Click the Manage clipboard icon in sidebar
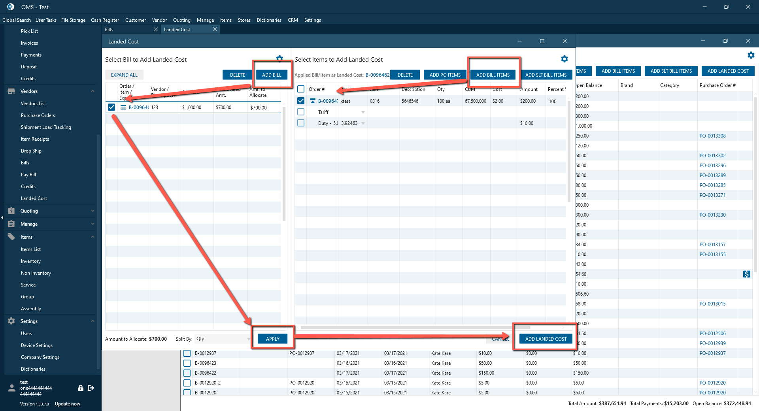The height and width of the screenshot is (411, 759). pos(11,224)
